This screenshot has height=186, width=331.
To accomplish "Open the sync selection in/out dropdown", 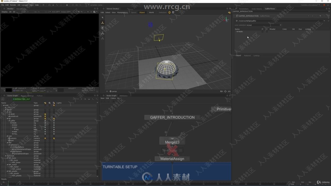I will pyautogui.click(x=264, y=25).
